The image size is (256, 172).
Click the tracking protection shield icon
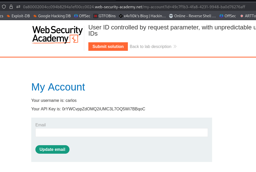click(4, 7)
